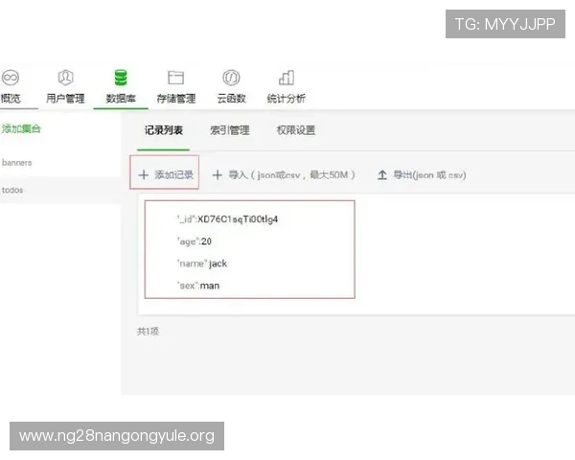Image resolution: width=575 pixels, height=460 pixels.
Task: Click the 添加记录 button
Action: [164, 172]
